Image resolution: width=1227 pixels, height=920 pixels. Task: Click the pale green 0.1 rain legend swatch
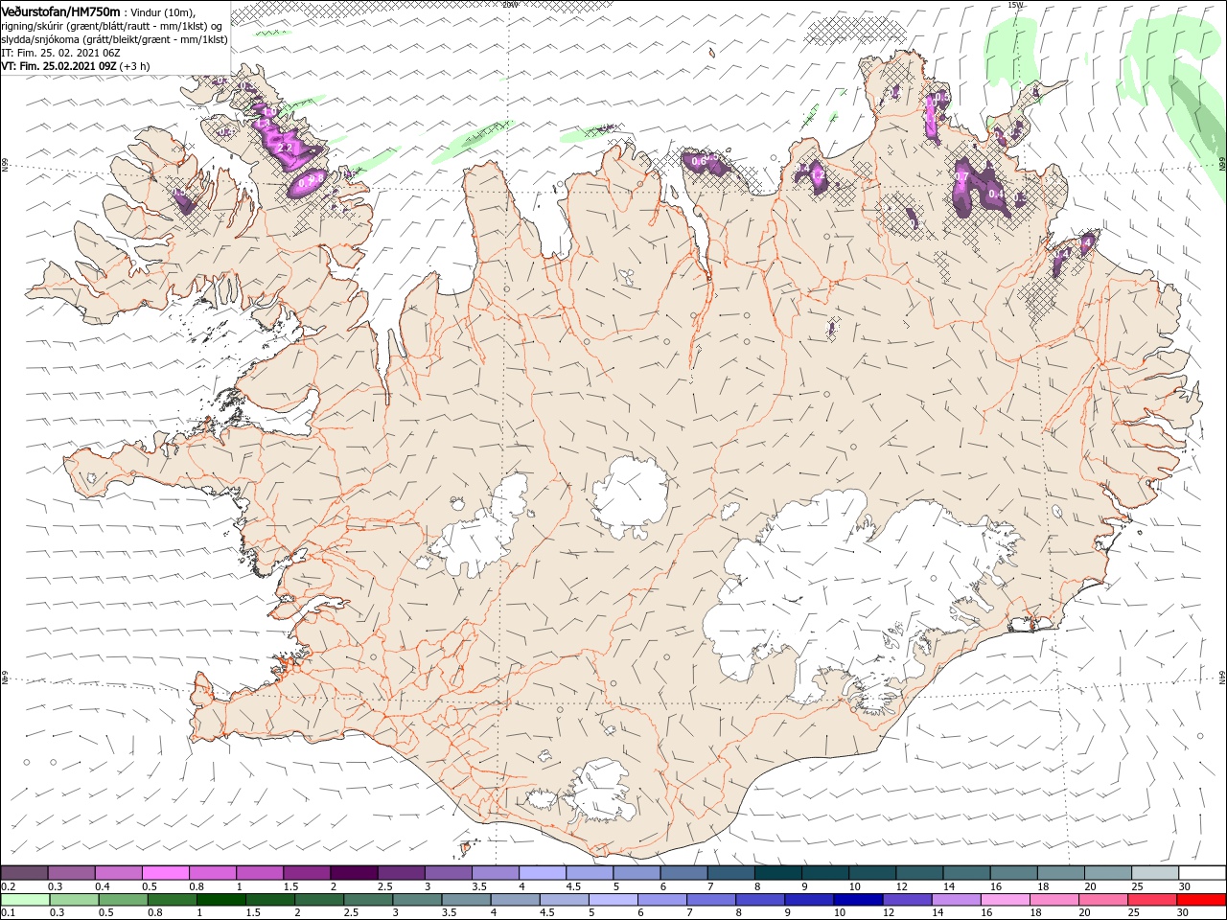click(x=25, y=900)
